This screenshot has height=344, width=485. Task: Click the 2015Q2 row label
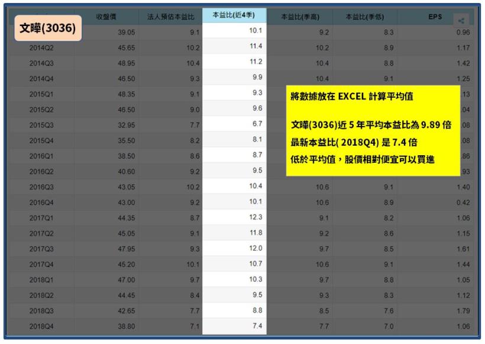tap(41, 110)
